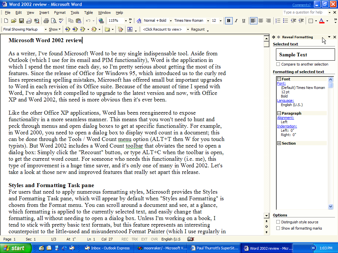
Task: Apply Underline formatting
Action: [x=244, y=21]
